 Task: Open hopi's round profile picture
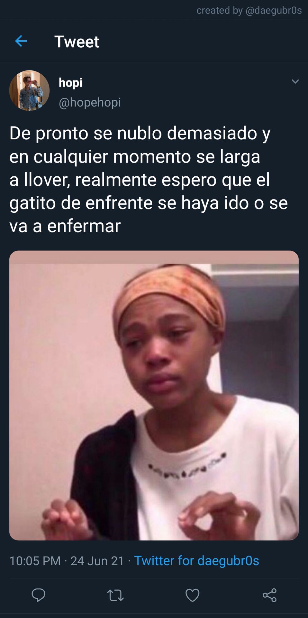[x=29, y=90]
